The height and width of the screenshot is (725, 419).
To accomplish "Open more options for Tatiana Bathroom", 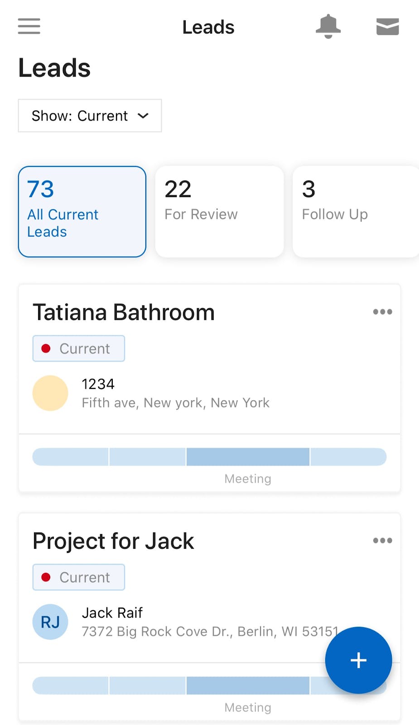I will click(382, 312).
